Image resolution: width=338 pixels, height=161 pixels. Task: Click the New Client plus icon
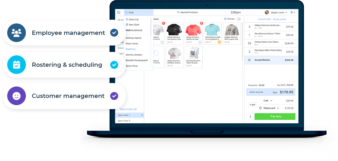(x=127, y=25)
